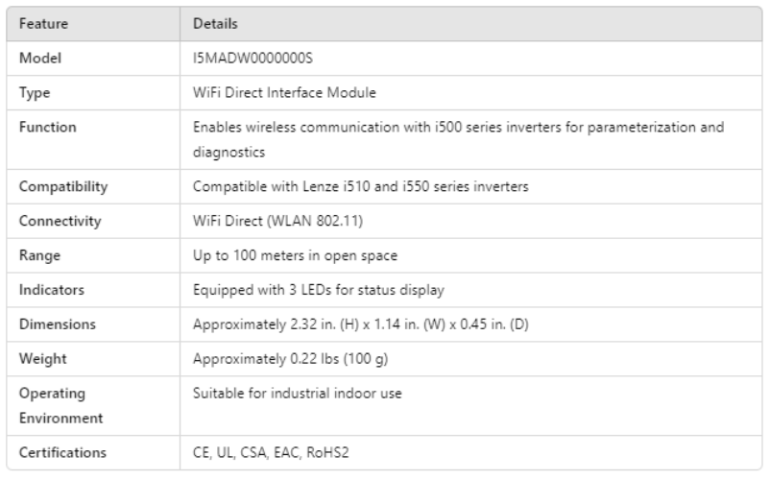Click the Type row label
770x480 pixels.
tap(35, 92)
